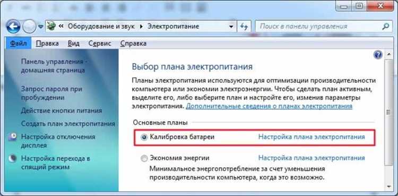Viewport: 398px width, 196px height.
Task: Click the search magnifier icon
Action: tap(385, 26)
